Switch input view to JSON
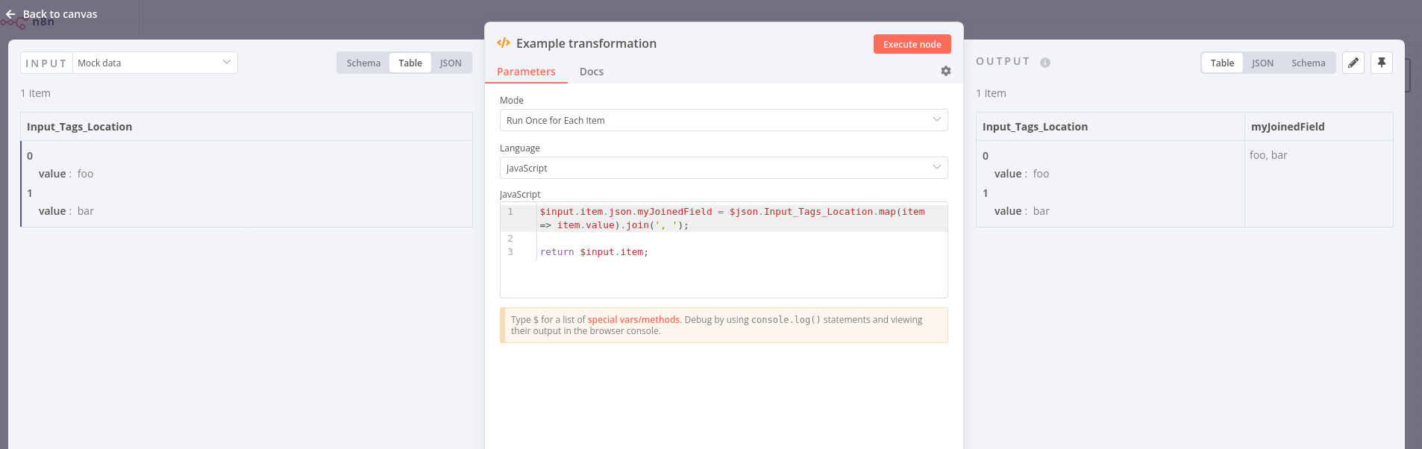The image size is (1422, 449). [450, 63]
